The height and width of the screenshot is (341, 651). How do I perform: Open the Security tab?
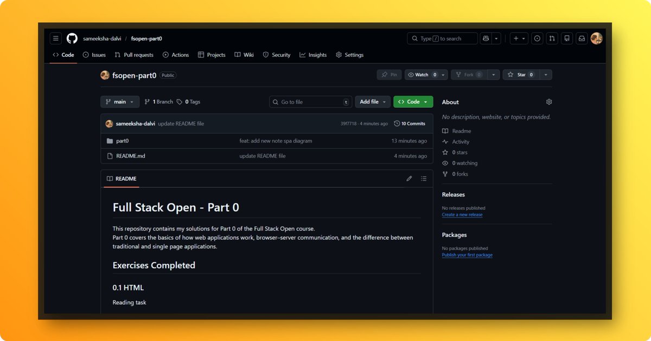point(277,55)
